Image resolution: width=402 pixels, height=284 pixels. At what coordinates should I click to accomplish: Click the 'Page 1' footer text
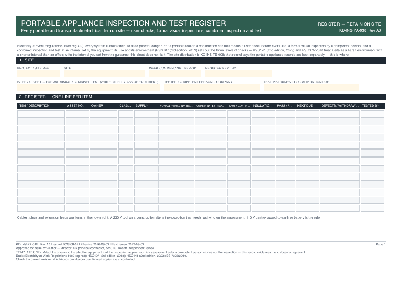pos(381,245)
